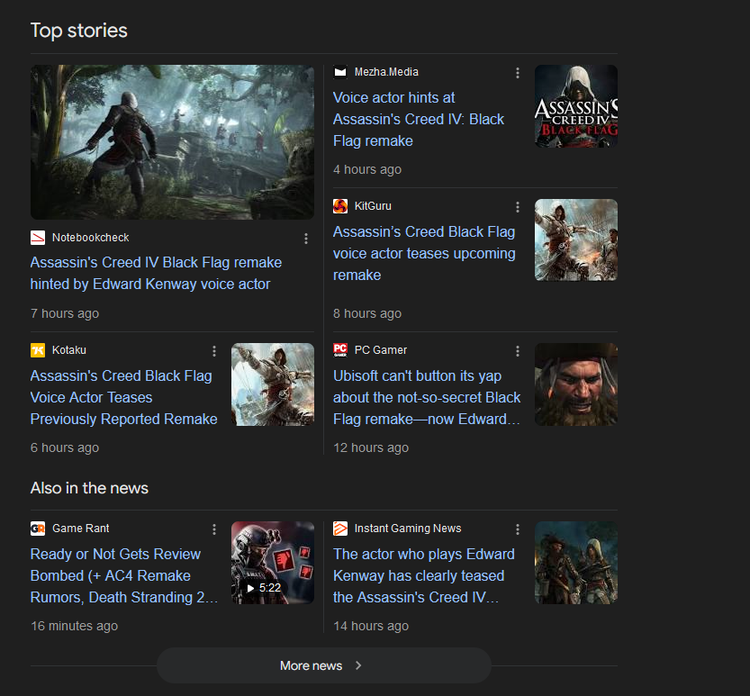Image resolution: width=750 pixels, height=696 pixels.
Task: Open the Mezha.Media story options menu
Action: tap(518, 73)
